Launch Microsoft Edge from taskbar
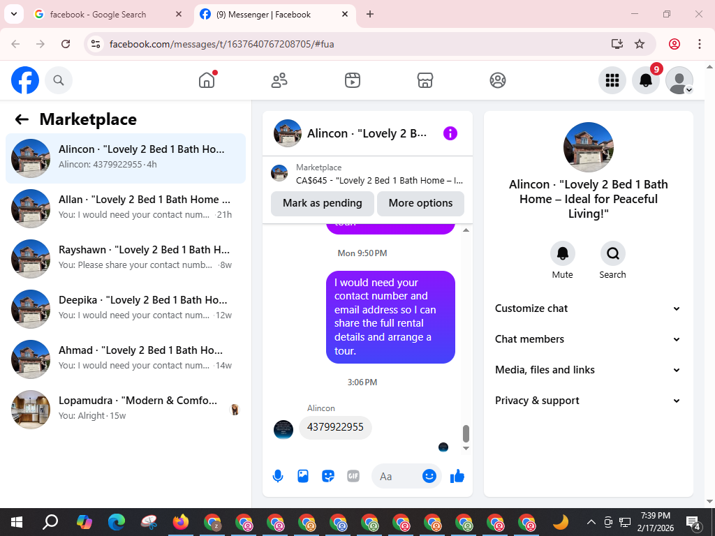Screen dimensions: 715x536 pos(117,522)
